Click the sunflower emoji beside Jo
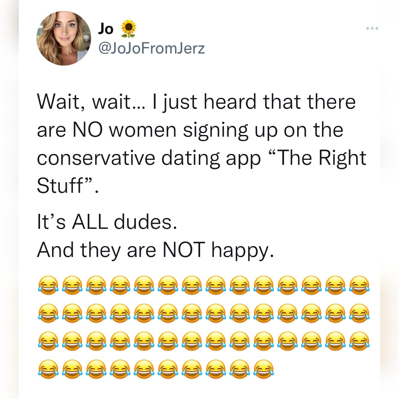The image size is (399, 399). point(128,28)
